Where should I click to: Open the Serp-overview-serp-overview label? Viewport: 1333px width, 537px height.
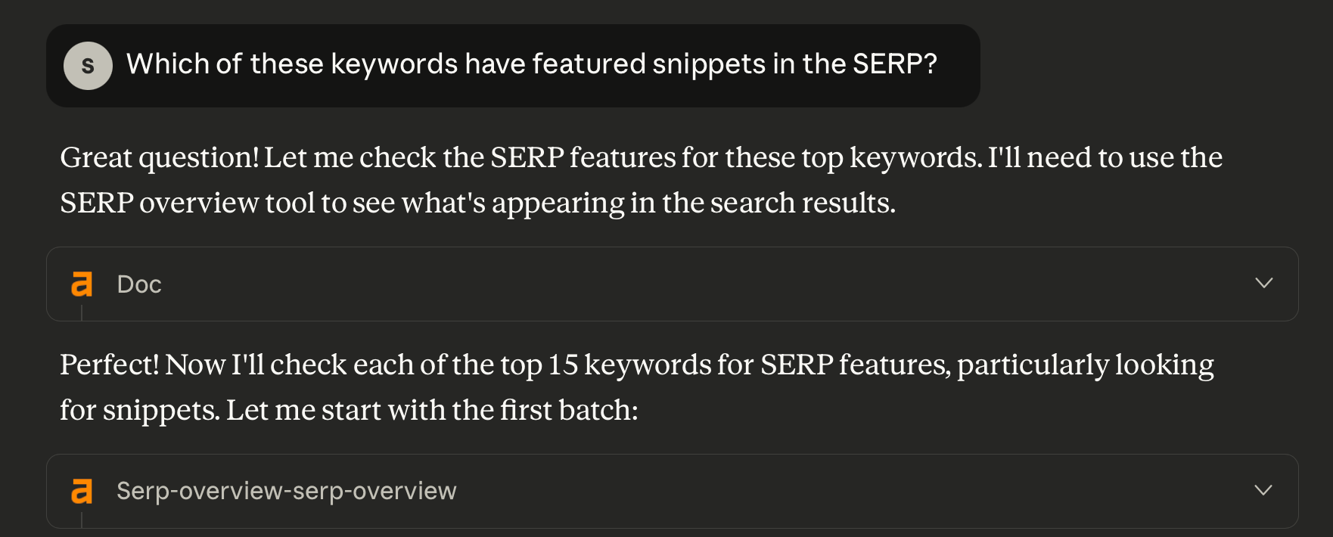point(286,491)
